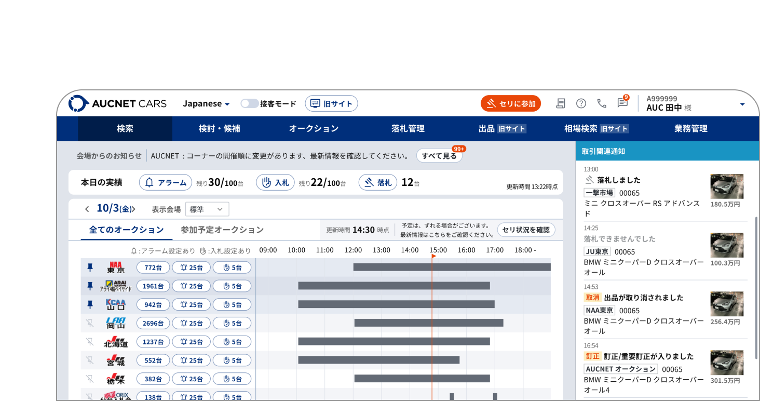Toggle the 接客モード switch
Image resolution: width=760 pixels, height=401 pixels.
(x=249, y=104)
